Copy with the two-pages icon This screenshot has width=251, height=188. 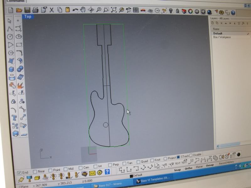60,10
